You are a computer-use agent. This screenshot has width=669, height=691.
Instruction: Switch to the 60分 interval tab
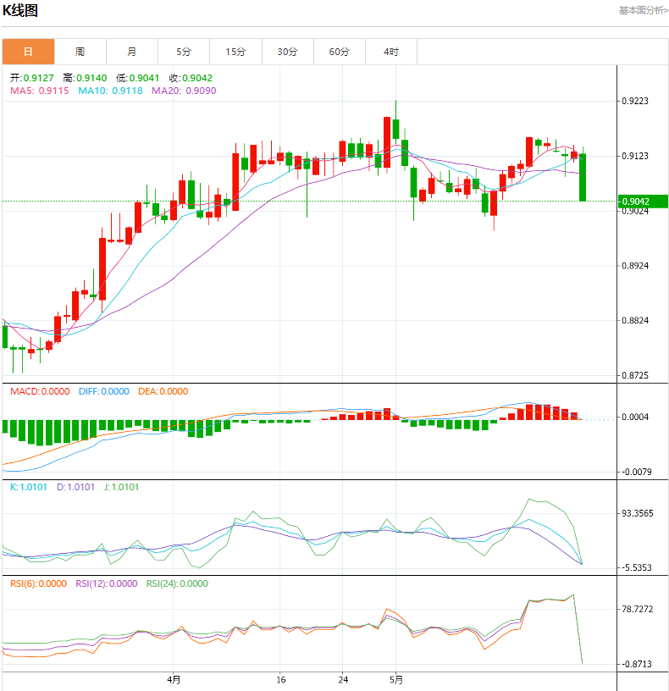pos(339,52)
